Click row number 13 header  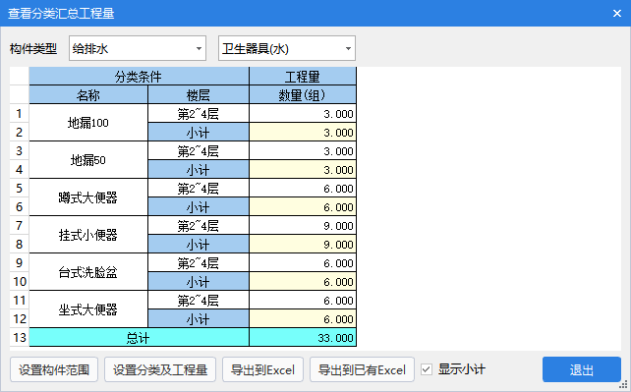(20, 337)
